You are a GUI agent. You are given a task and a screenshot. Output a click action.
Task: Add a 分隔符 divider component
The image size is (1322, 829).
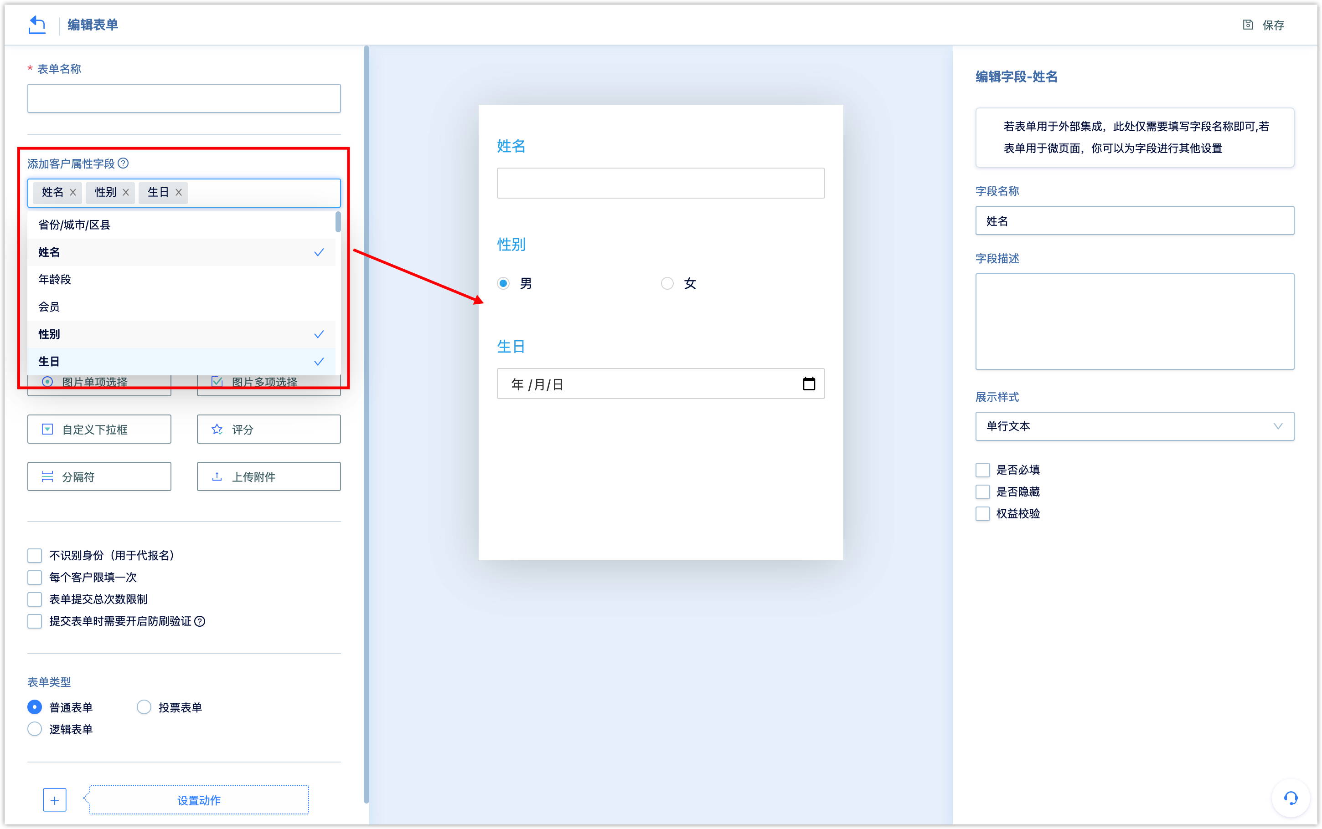99,476
